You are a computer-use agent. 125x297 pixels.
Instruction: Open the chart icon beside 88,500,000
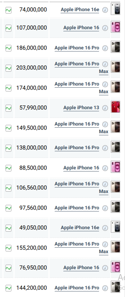tap(9, 168)
